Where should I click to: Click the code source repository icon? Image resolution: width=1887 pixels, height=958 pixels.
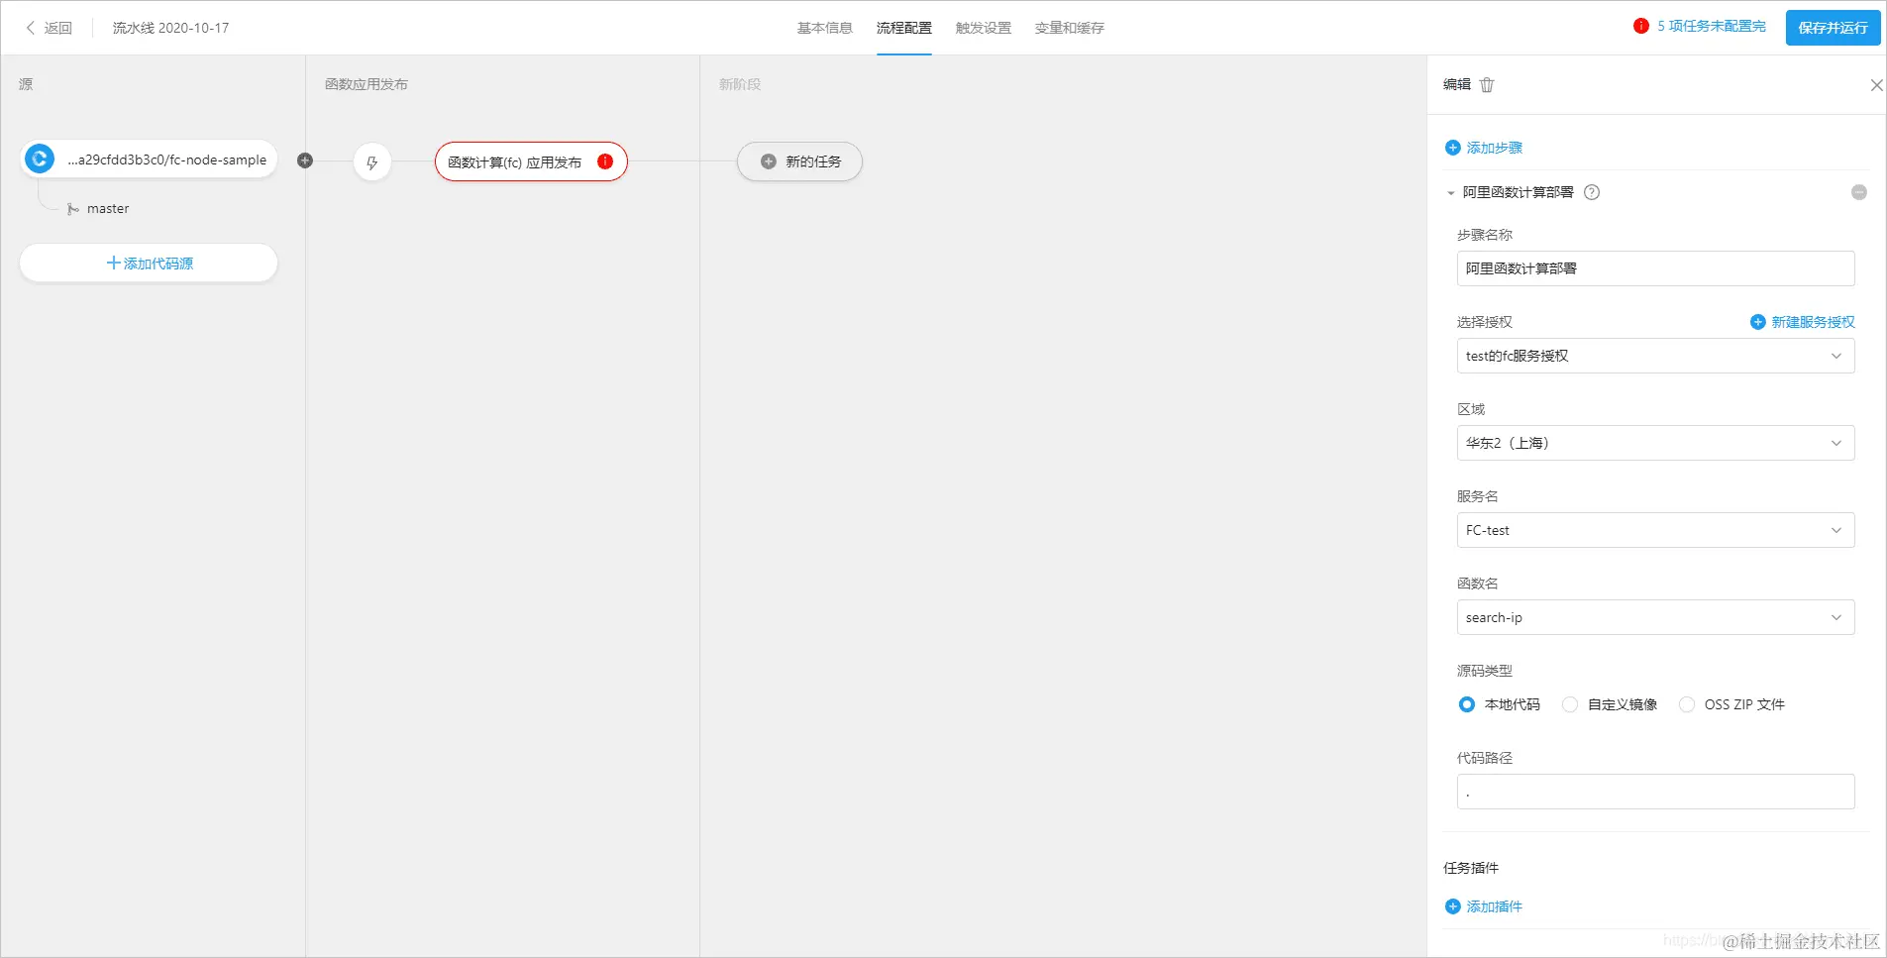pyautogui.click(x=40, y=159)
